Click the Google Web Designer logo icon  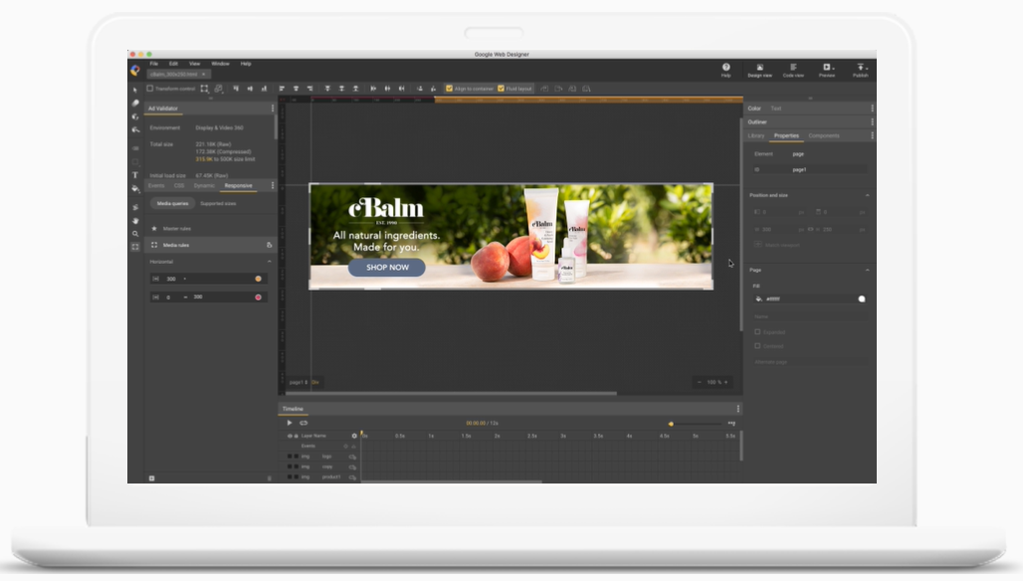click(x=135, y=70)
